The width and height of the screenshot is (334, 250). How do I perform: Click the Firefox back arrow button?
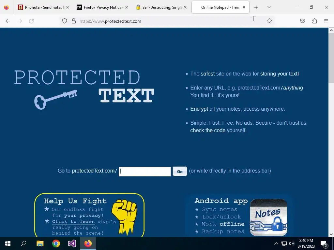pos(8,21)
